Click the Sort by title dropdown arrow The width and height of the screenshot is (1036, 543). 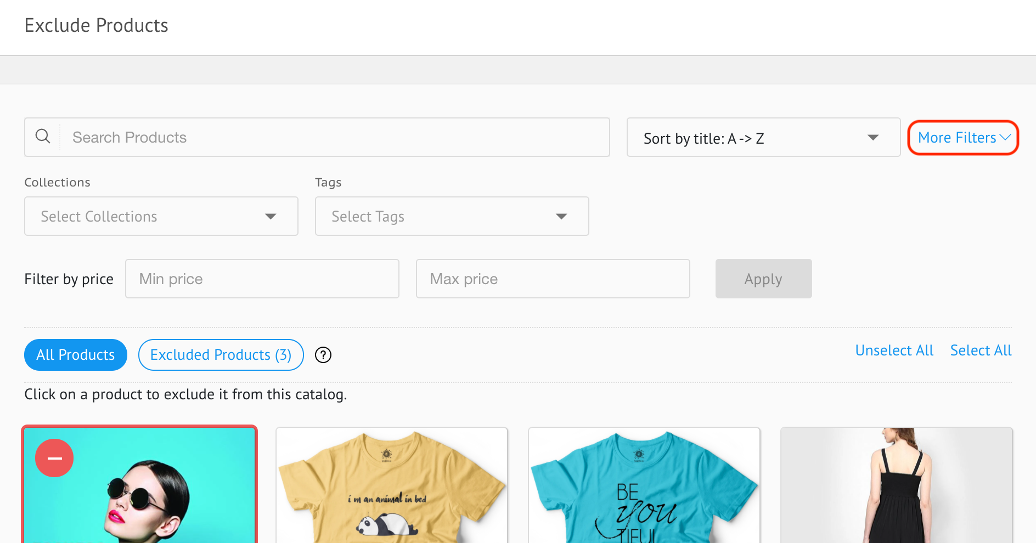(x=872, y=138)
